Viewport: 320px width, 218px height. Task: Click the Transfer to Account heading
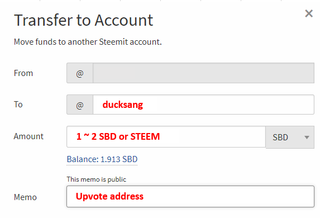pyautogui.click(x=83, y=20)
